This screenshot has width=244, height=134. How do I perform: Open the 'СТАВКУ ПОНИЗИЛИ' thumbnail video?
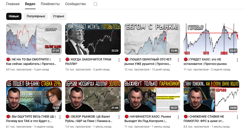211,96
